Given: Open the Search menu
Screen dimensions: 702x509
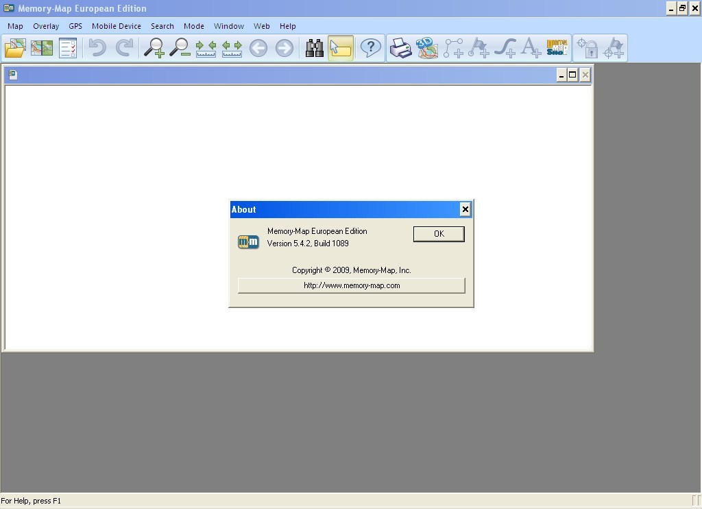Looking at the screenshot, I should pyautogui.click(x=162, y=26).
